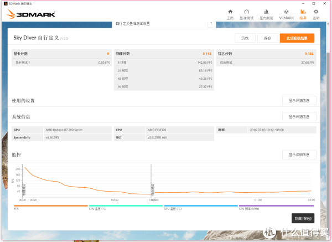Click the Save (保存) button
The height and width of the screenshot is (242, 332).
(268, 38)
